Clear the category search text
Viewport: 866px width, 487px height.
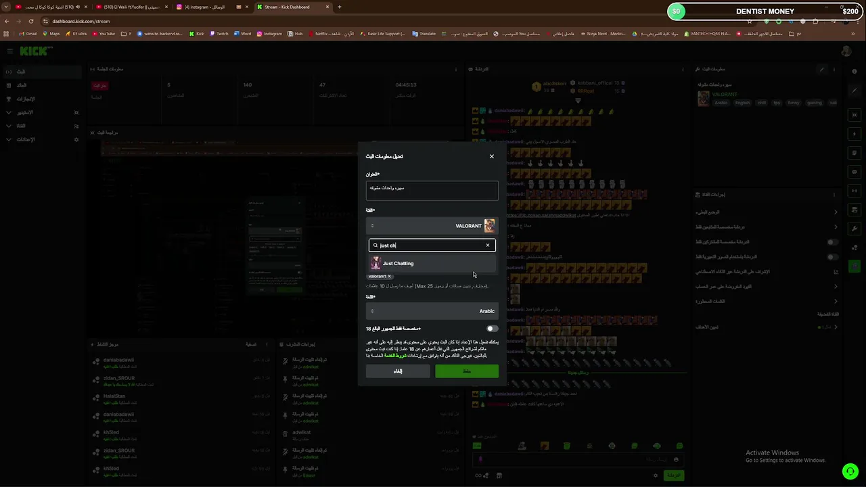[488, 246]
